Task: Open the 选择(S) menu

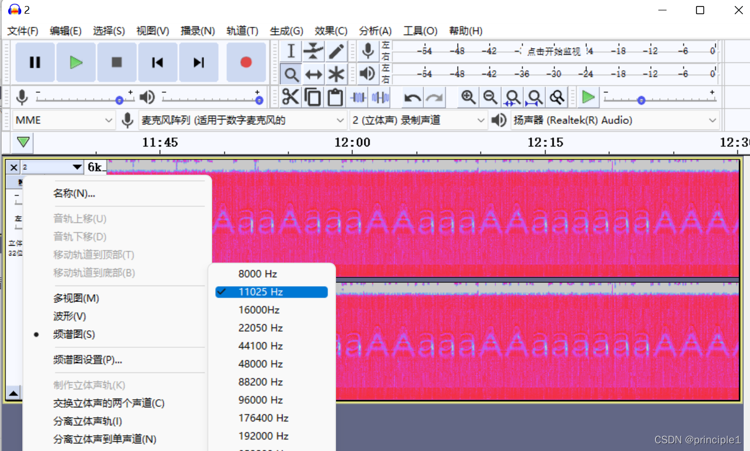Action: (x=109, y=31)
